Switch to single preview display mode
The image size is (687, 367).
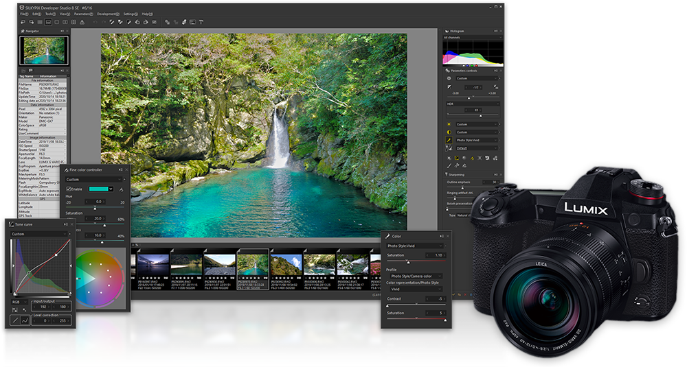(x=56, y=22)
